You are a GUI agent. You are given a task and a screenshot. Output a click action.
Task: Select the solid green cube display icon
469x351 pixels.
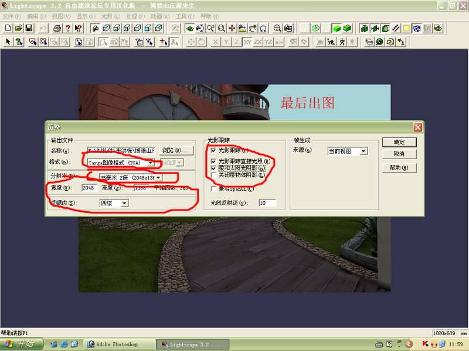pos(337,28)
